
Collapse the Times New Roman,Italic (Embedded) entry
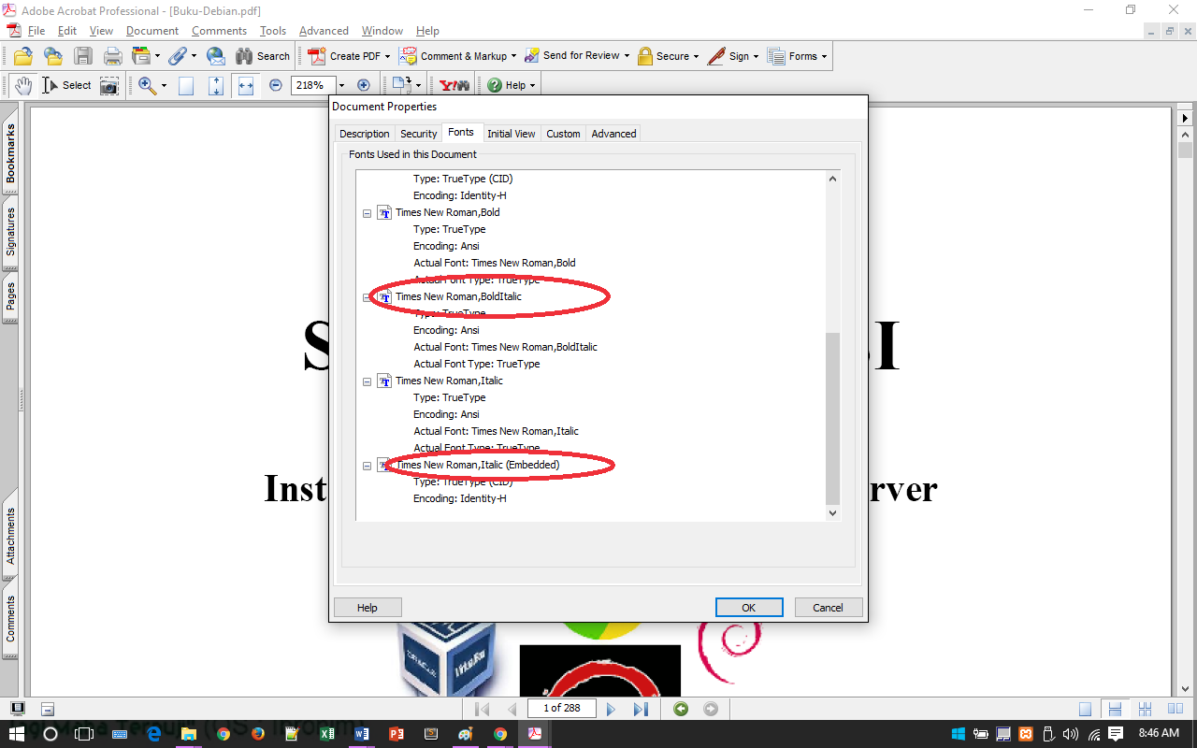click(367, 465)
